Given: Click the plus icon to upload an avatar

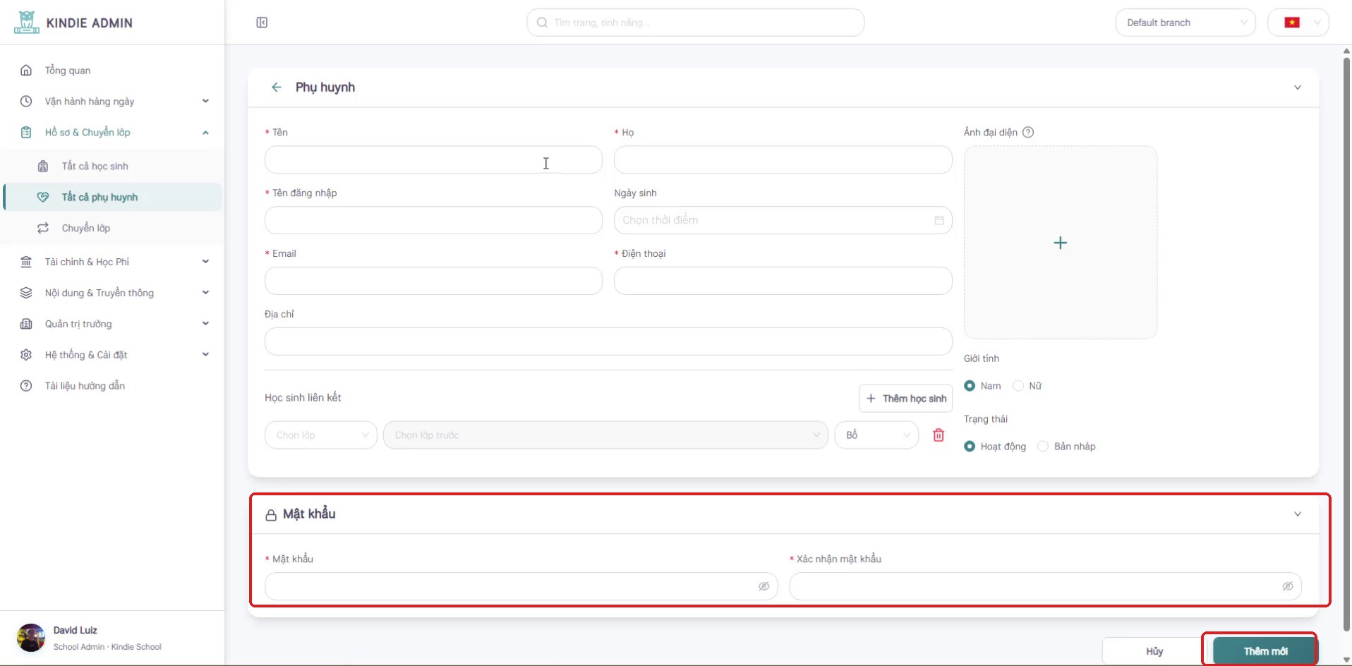Looking at the screenshot, I should pyautogui.click(x=1060, y=243).
